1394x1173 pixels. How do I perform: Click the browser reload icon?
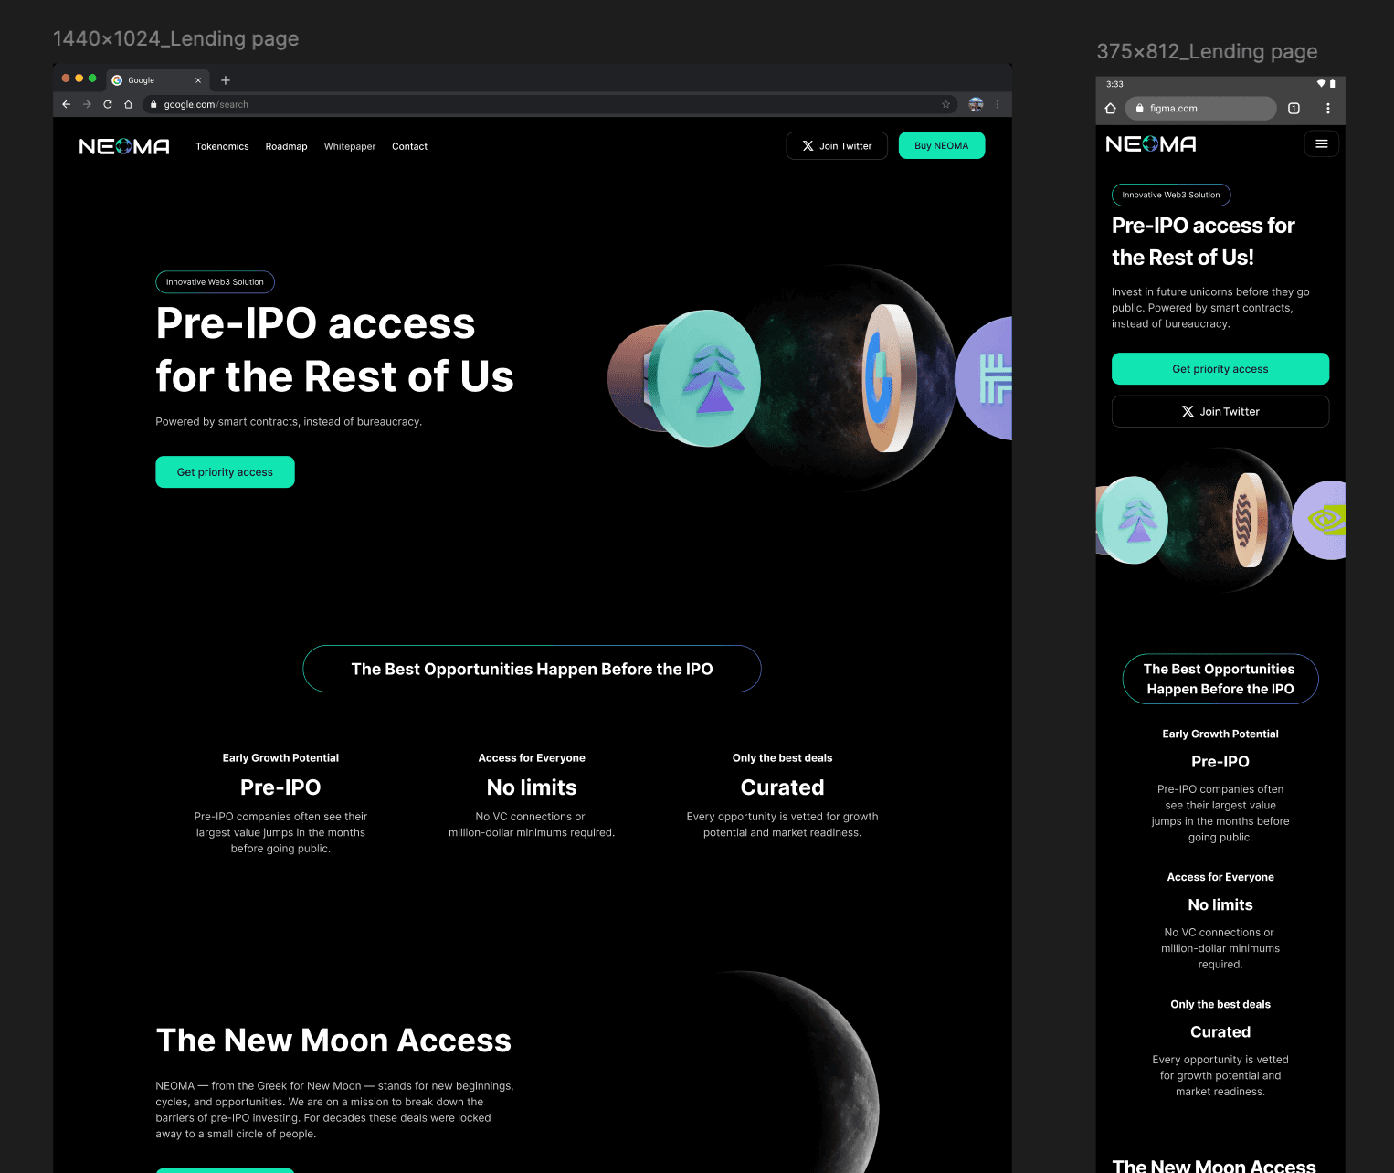[x=108, y=104]
